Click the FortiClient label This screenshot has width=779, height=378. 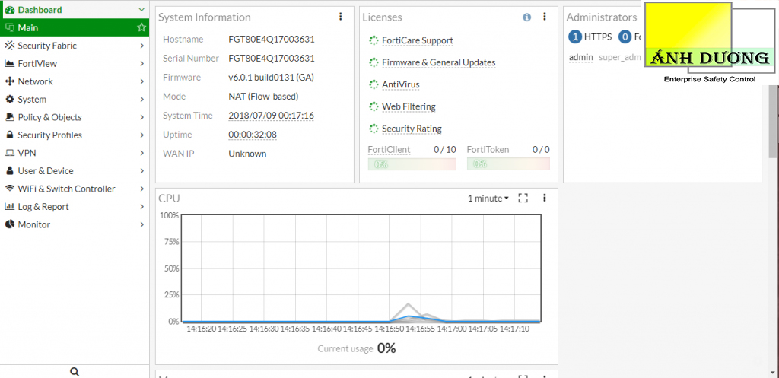389,150
